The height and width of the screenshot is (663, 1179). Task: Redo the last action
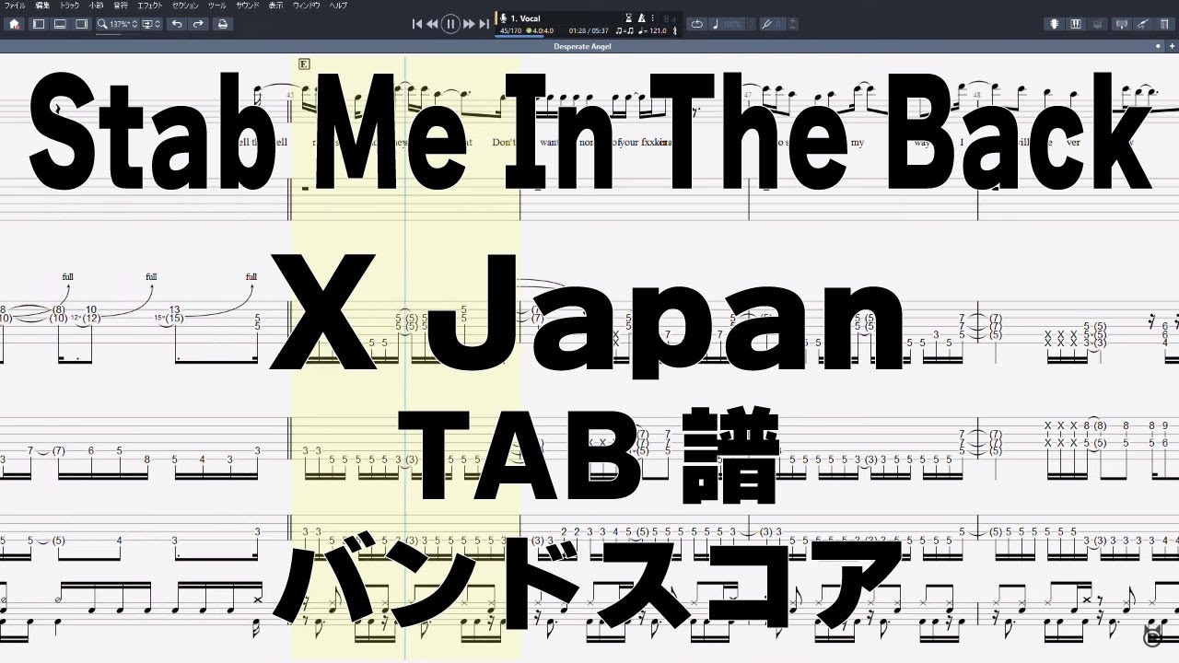click(198, 24)
